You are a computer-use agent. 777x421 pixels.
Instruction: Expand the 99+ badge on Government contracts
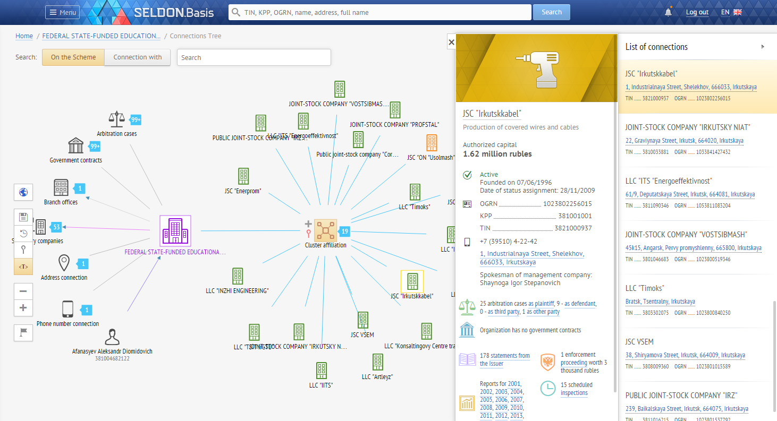[x=95, y=146]
